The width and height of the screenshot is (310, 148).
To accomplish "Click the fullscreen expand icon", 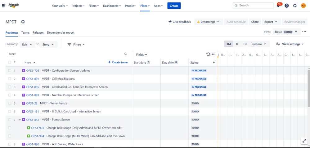I will (x=304, y=141).
